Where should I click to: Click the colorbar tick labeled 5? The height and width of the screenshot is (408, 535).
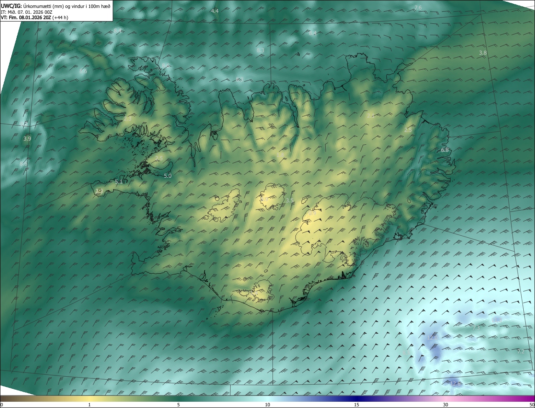(x=178, y=405)
